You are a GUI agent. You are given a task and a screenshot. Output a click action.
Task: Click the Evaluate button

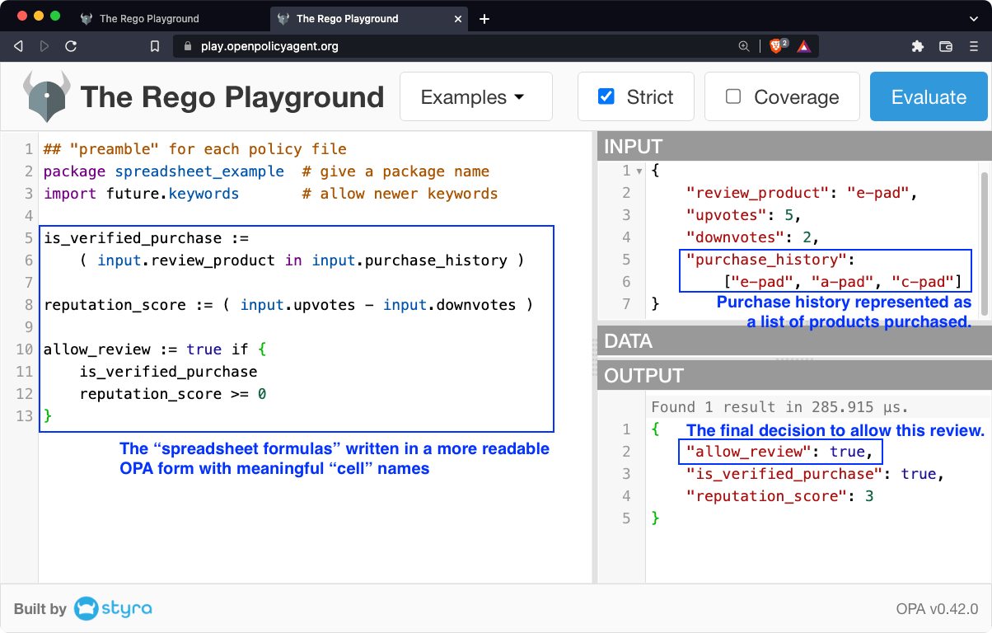point(929,96)
